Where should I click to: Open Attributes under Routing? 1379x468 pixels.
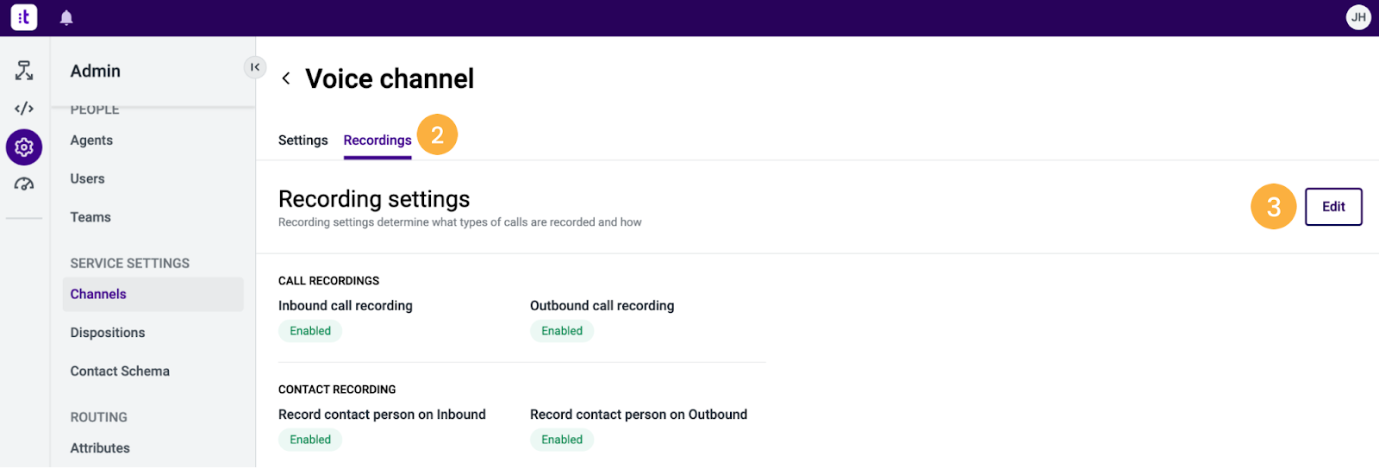100,448
